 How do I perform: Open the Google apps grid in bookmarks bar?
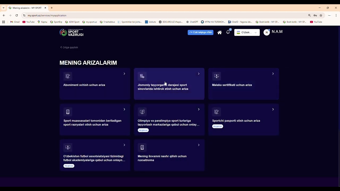[3, 22]
